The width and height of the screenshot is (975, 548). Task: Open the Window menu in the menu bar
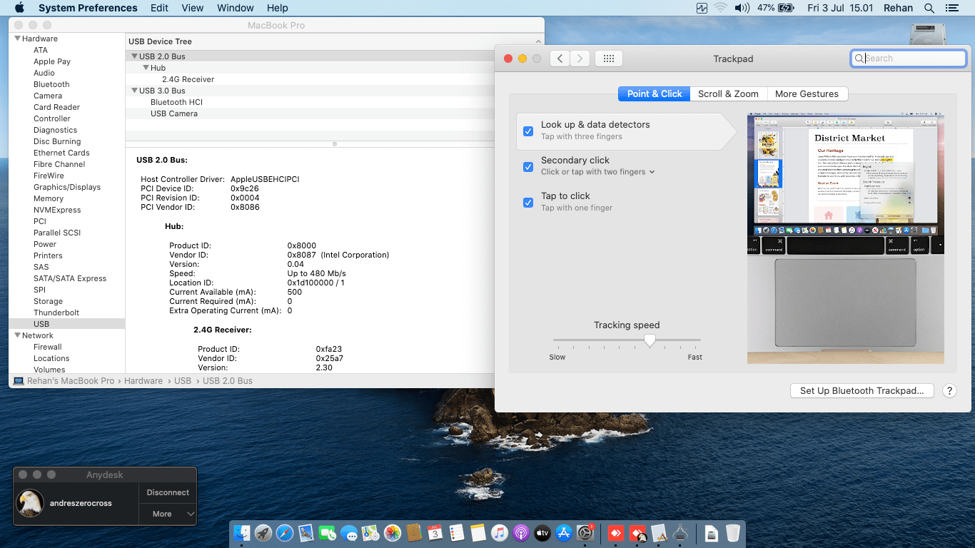coord(235,8)
